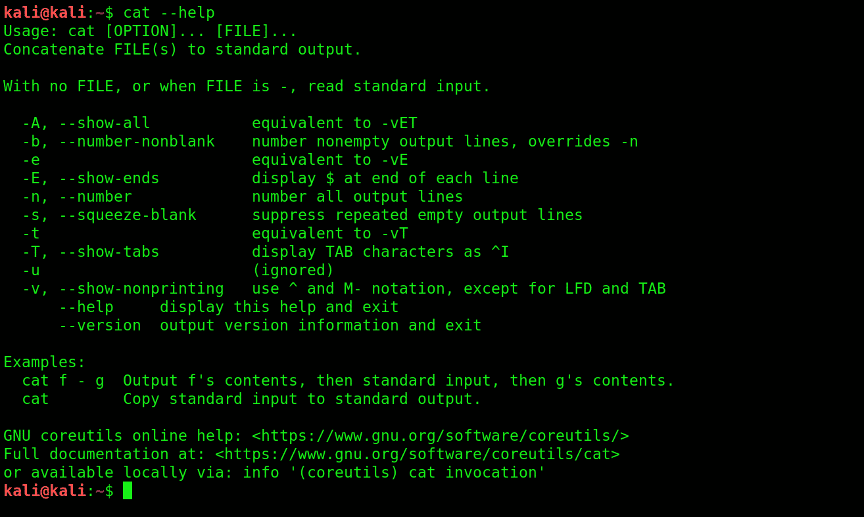Screen dimensions: 864x517
Task: Click the --number-nonblank option text
Action: (x=137, y=142)
